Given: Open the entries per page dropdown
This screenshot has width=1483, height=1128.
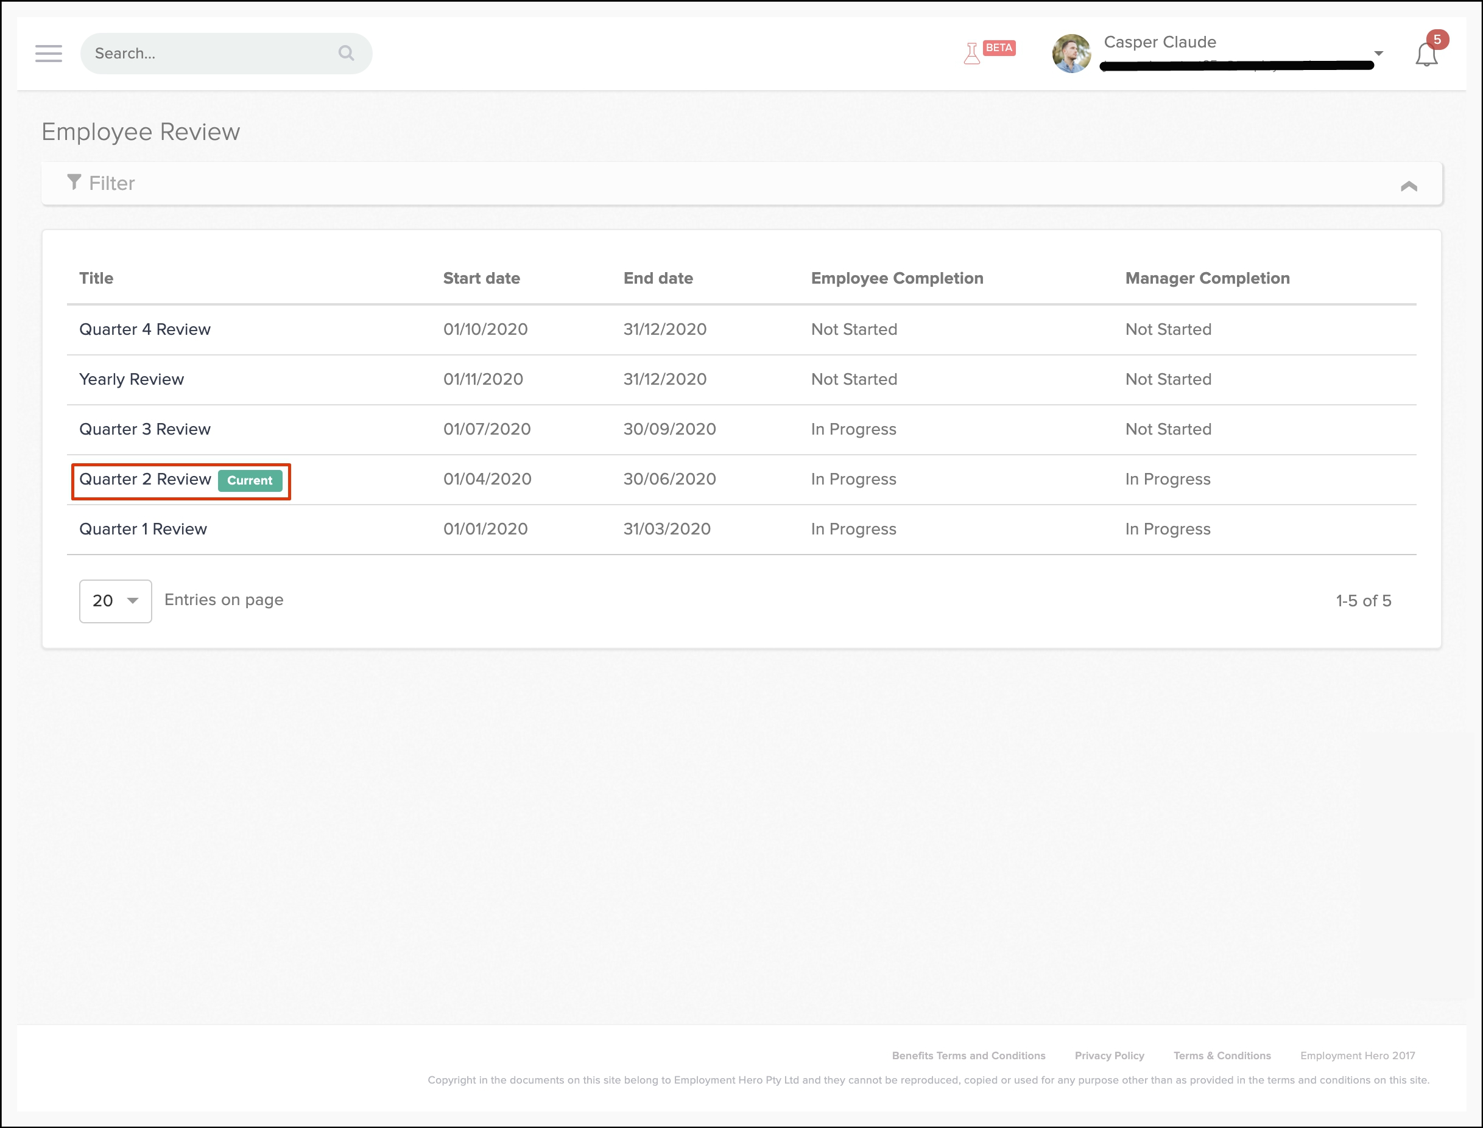Looking at the screenshot, I should coord(116,601).
